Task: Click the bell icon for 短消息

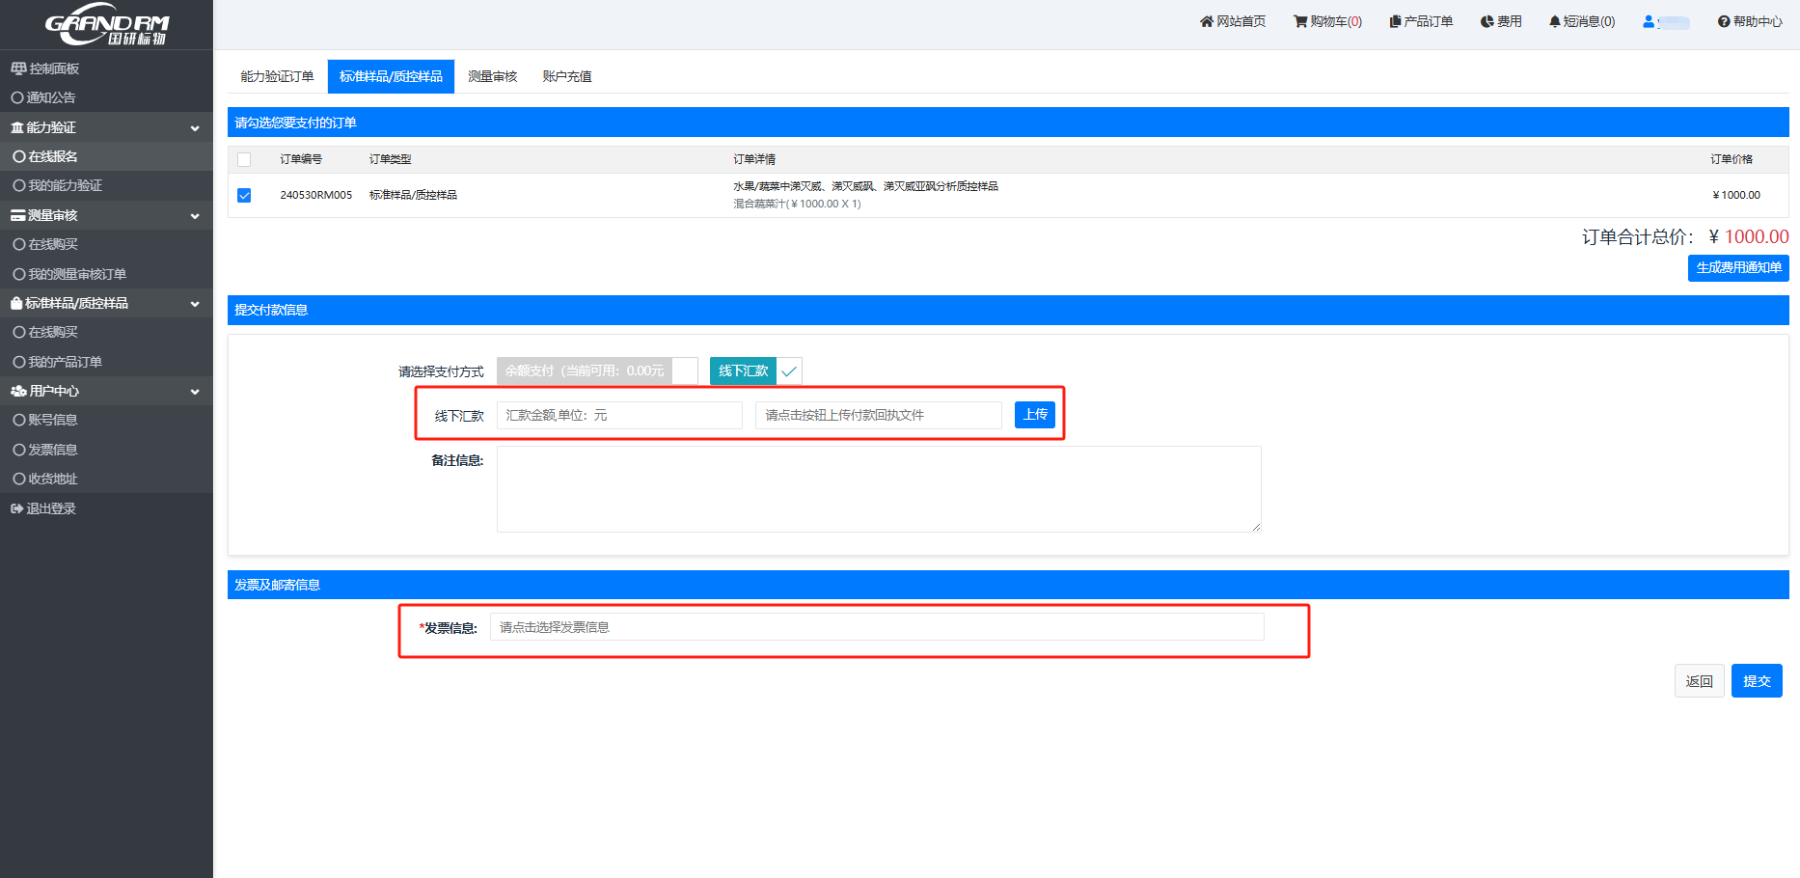Action: pyautogui.click(x=1554, y=21)
